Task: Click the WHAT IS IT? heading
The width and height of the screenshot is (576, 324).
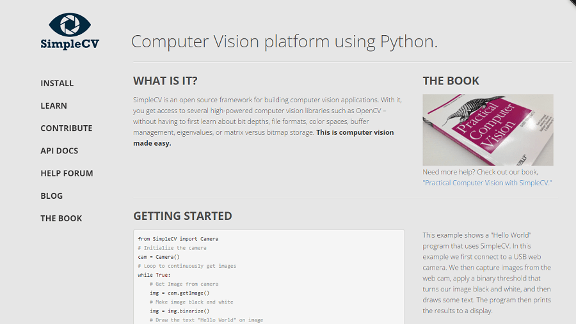Action: (165, 81)
